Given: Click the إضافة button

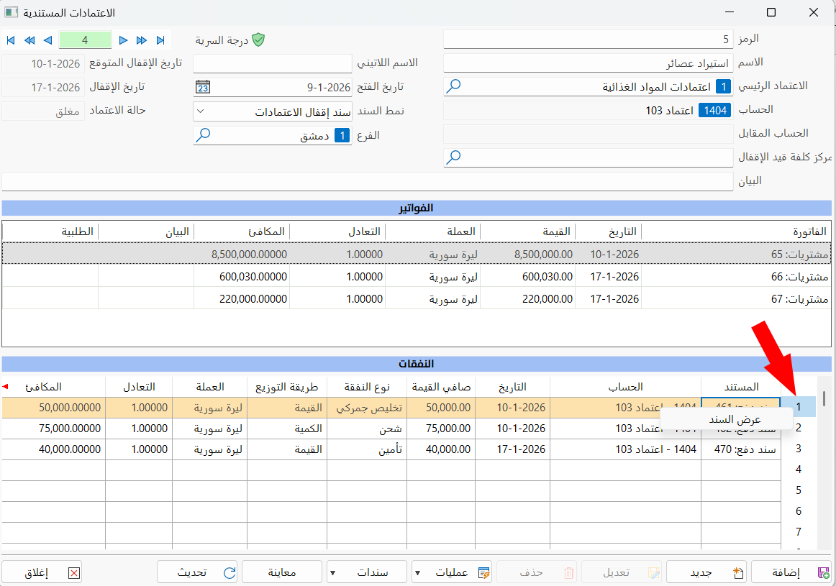Looking at the screenshot, I should [x=791, y=572].
